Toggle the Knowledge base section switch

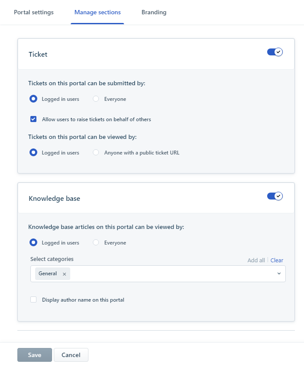click(x=275, y=196)
